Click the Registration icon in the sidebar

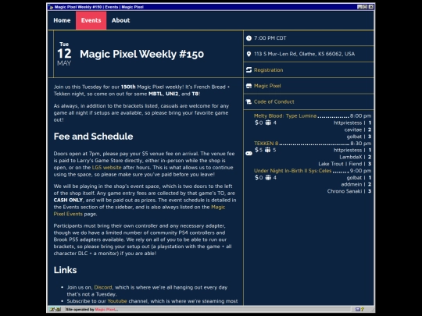pyautogui.click(x=249, y=70)
